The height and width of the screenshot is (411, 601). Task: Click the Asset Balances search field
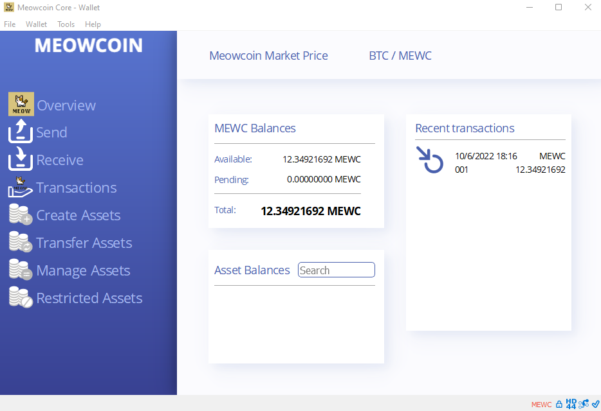click(336, 270)
